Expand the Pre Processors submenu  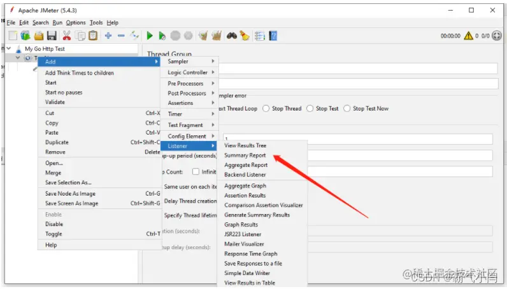190,84
